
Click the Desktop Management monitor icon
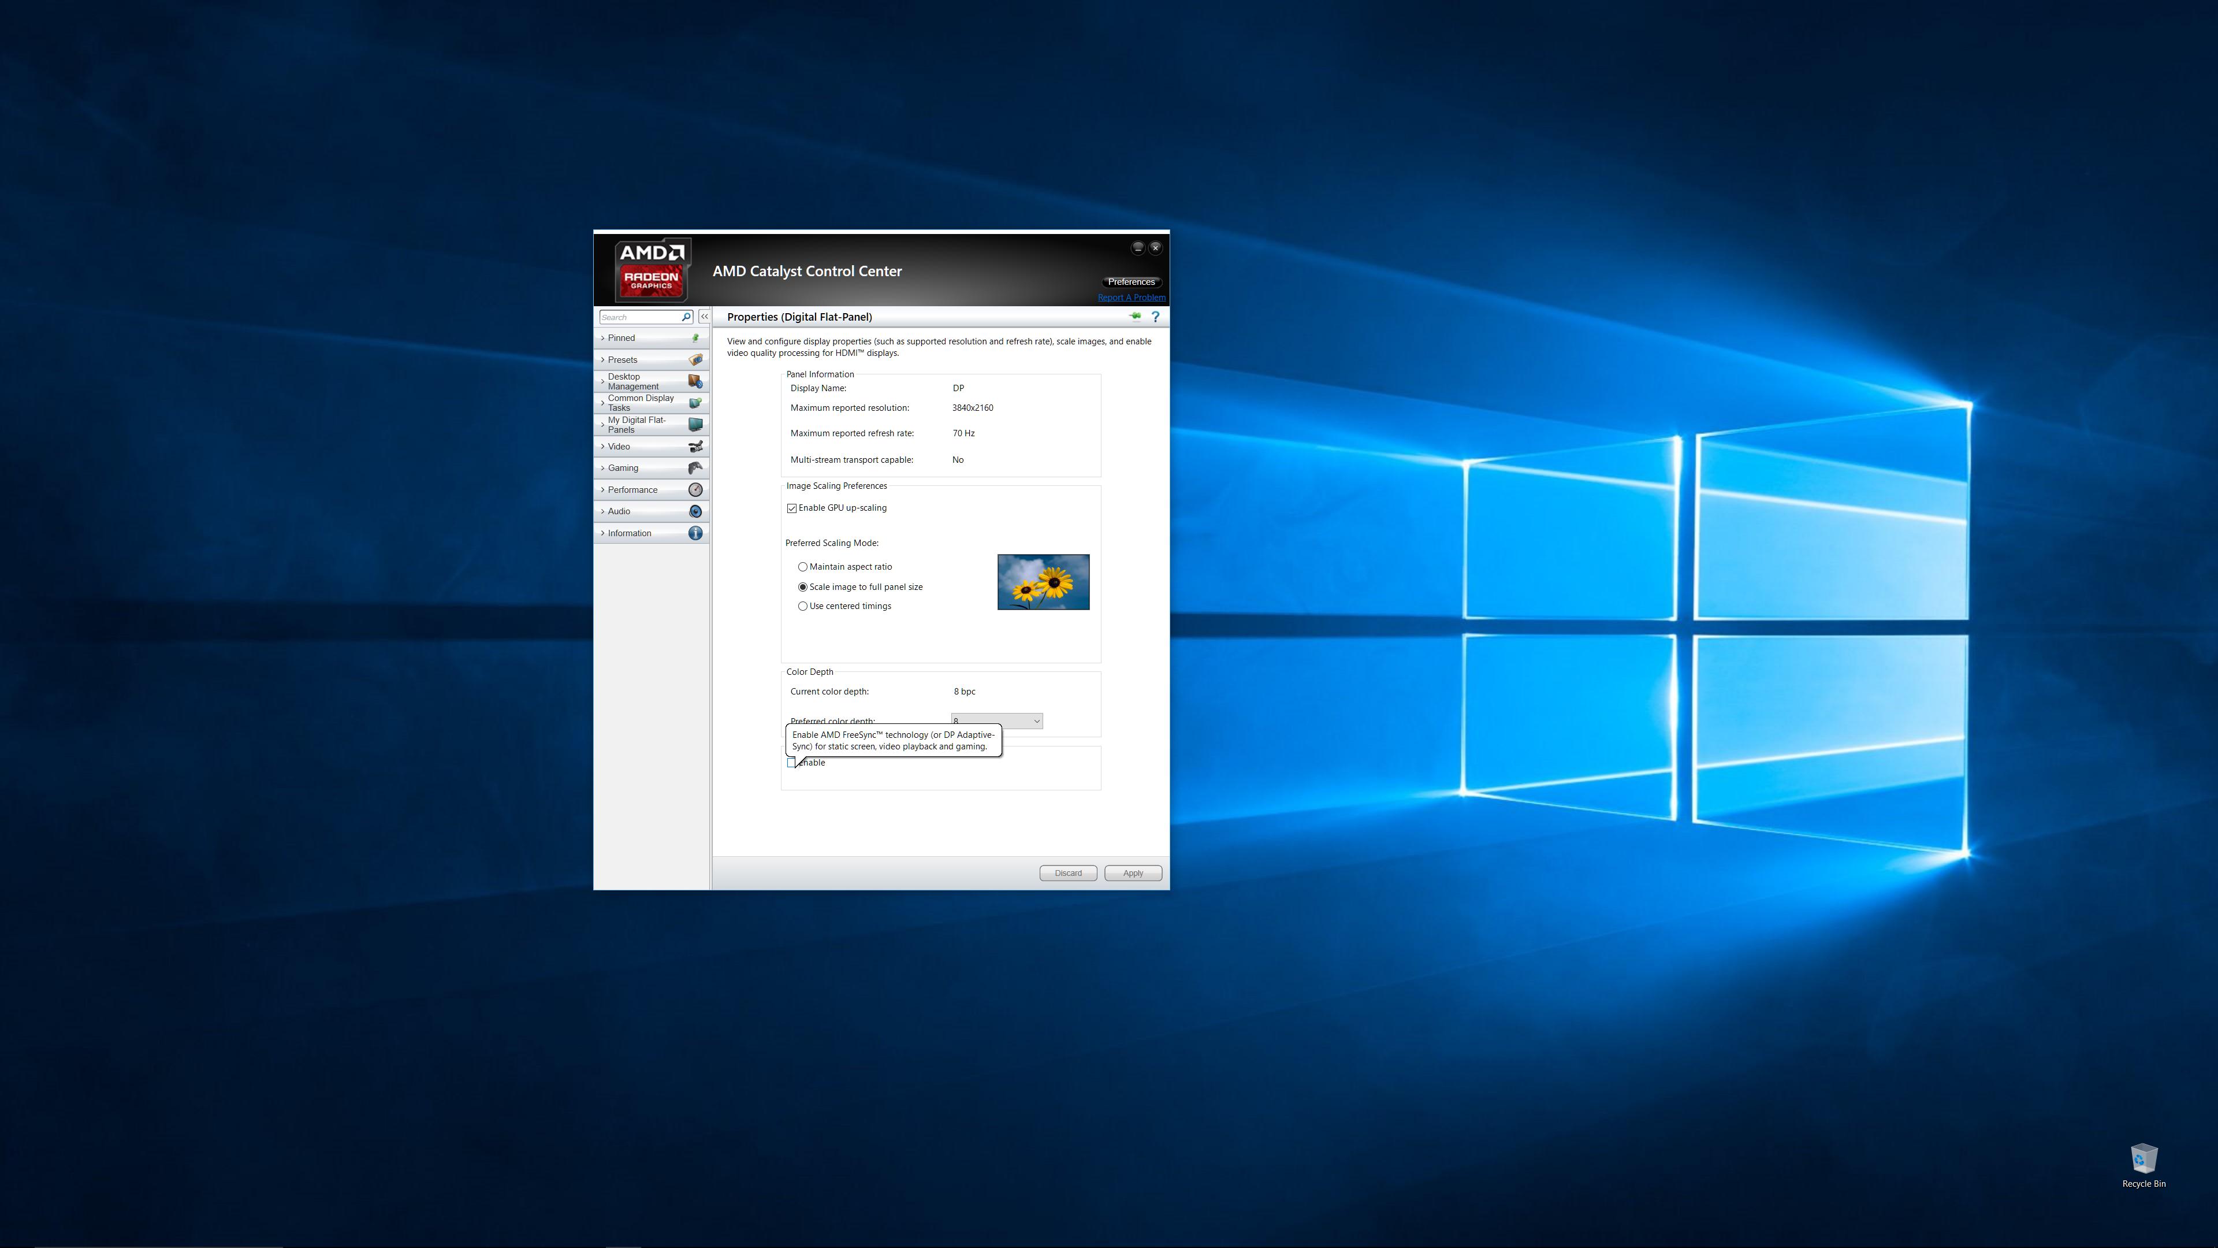(x=695, y=381)
